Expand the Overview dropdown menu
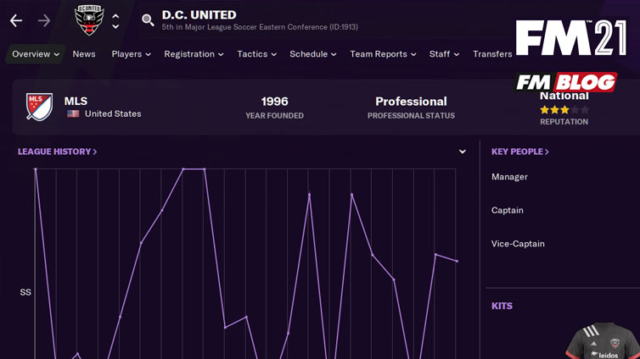 point(36,53)
